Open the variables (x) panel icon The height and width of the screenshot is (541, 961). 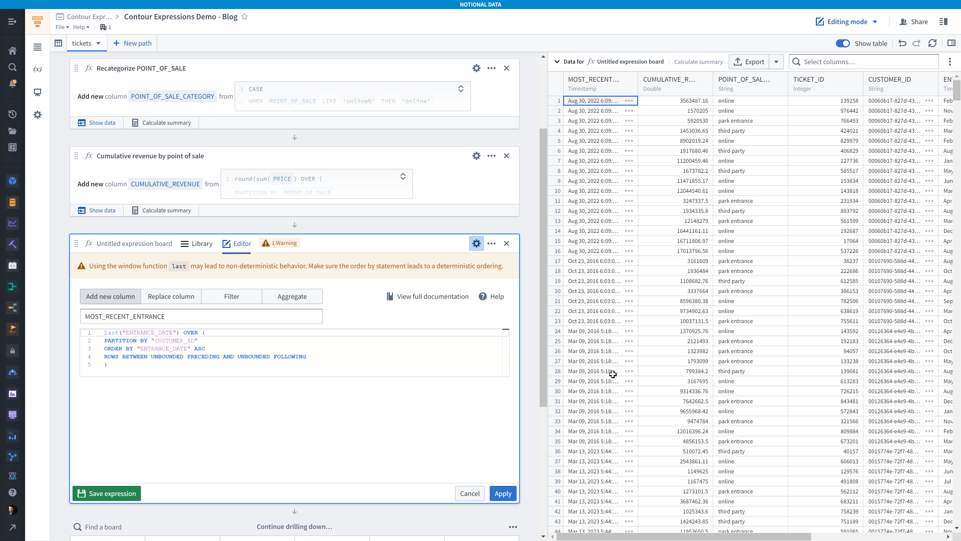pos(38,69)
